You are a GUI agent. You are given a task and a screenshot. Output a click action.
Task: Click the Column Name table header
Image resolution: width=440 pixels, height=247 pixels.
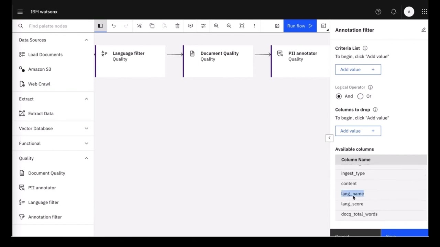click(x=381, y=160)
